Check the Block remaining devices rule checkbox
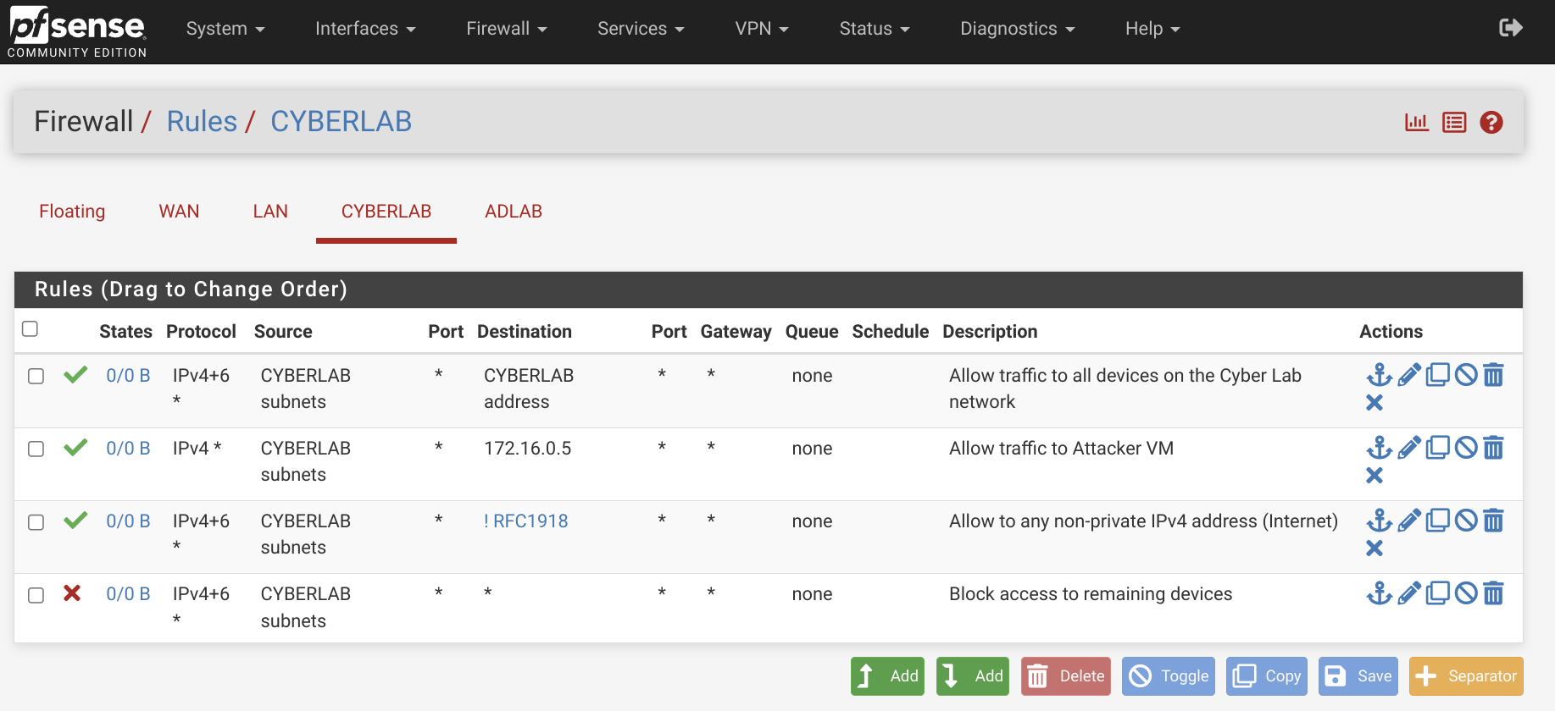1555x711 pixels. point(36,595)
